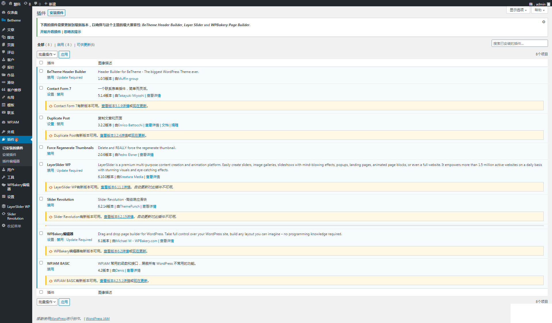The height and width of the screenshot is (323, 552).
Task: Open the LayerSlider WP stack icon in sidebar
Action: point(4,206)
